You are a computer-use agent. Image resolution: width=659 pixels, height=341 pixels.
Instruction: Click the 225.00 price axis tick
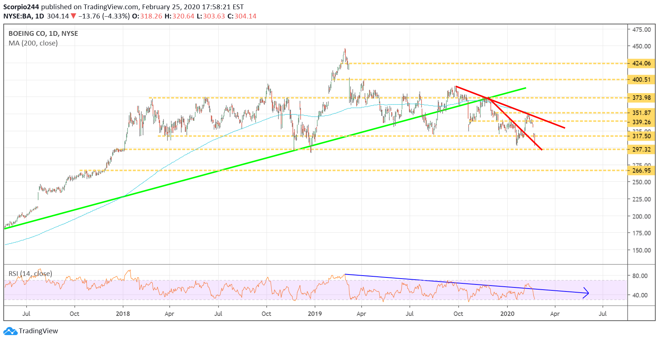(x=642, y=199)
